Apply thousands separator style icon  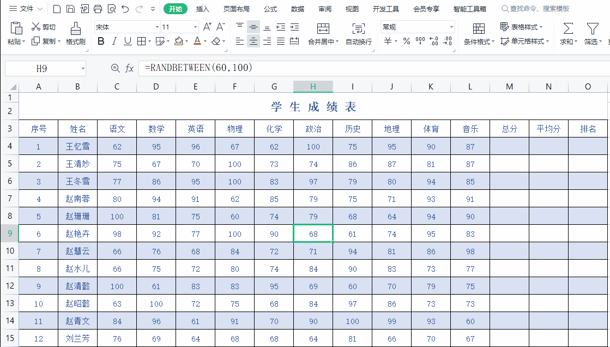pos(420,41)
